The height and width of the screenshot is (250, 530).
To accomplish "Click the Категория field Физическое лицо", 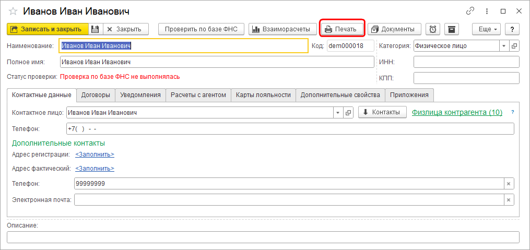I will coord(456,45).
